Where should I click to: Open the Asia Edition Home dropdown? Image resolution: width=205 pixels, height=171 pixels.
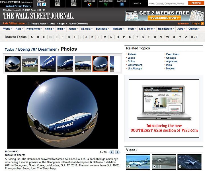tap(15, 23)
